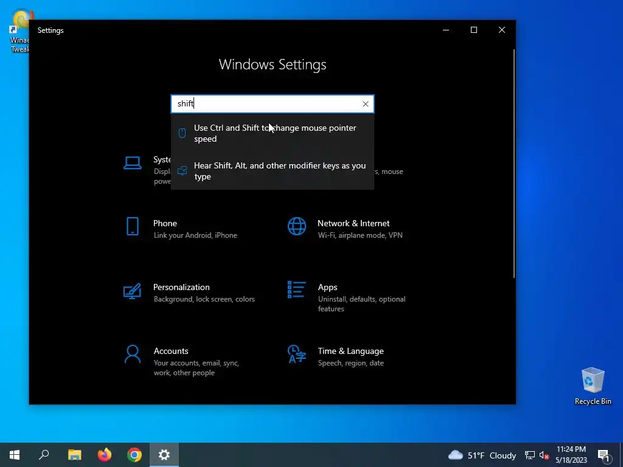The width and height of the screenshot is (623, 467).
Task: Click 'Background, lock screen, colors' description
Action: pyautogui.click(x=204, y=299)
